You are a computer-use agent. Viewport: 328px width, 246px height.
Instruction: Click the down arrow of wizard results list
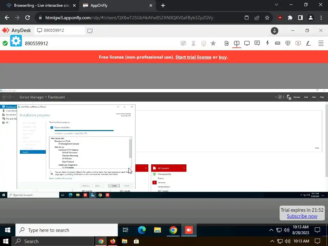pos(131,167)
